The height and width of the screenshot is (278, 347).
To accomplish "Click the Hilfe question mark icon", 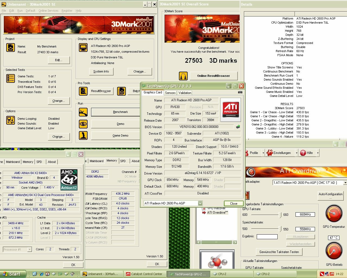I will (x=303, y=153).
